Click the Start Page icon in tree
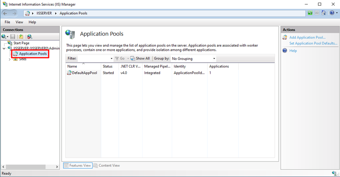340x177 pixels. (x=10, y=43)
